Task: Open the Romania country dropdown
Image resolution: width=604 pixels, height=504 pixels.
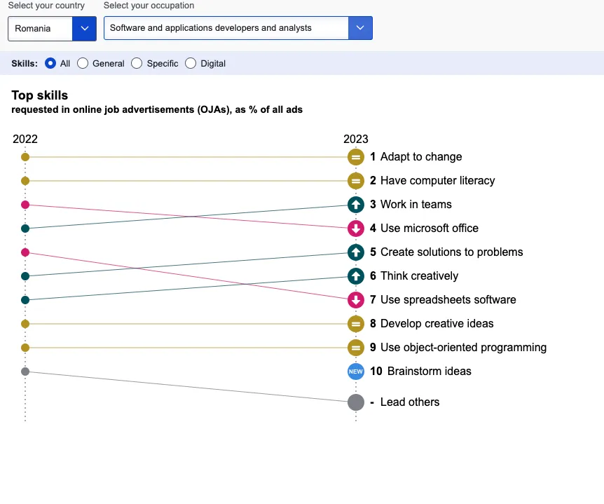Action: click(x=52, y=29)
